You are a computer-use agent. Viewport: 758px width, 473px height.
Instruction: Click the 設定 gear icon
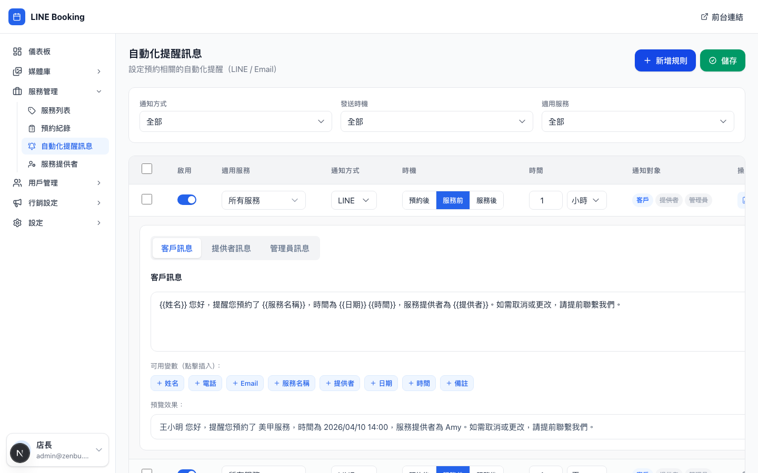pyautogui.click(x=17, y=223)
